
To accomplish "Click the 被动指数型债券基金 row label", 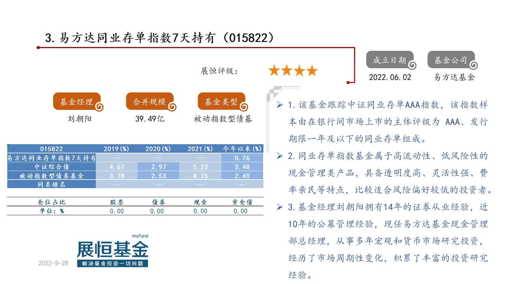I will click(x=52, y=176).
